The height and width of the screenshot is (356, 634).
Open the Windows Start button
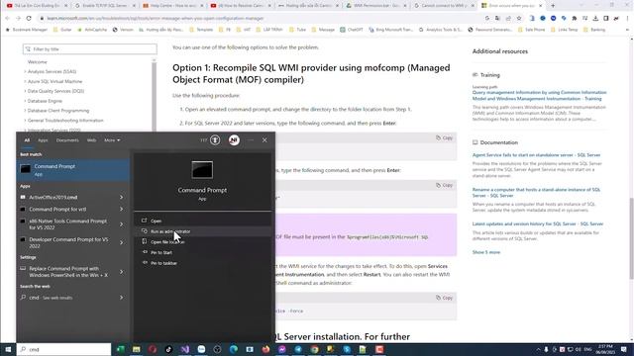coord(8,349)
